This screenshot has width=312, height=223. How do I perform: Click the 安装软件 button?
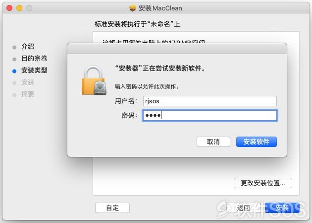pos(257,142)
